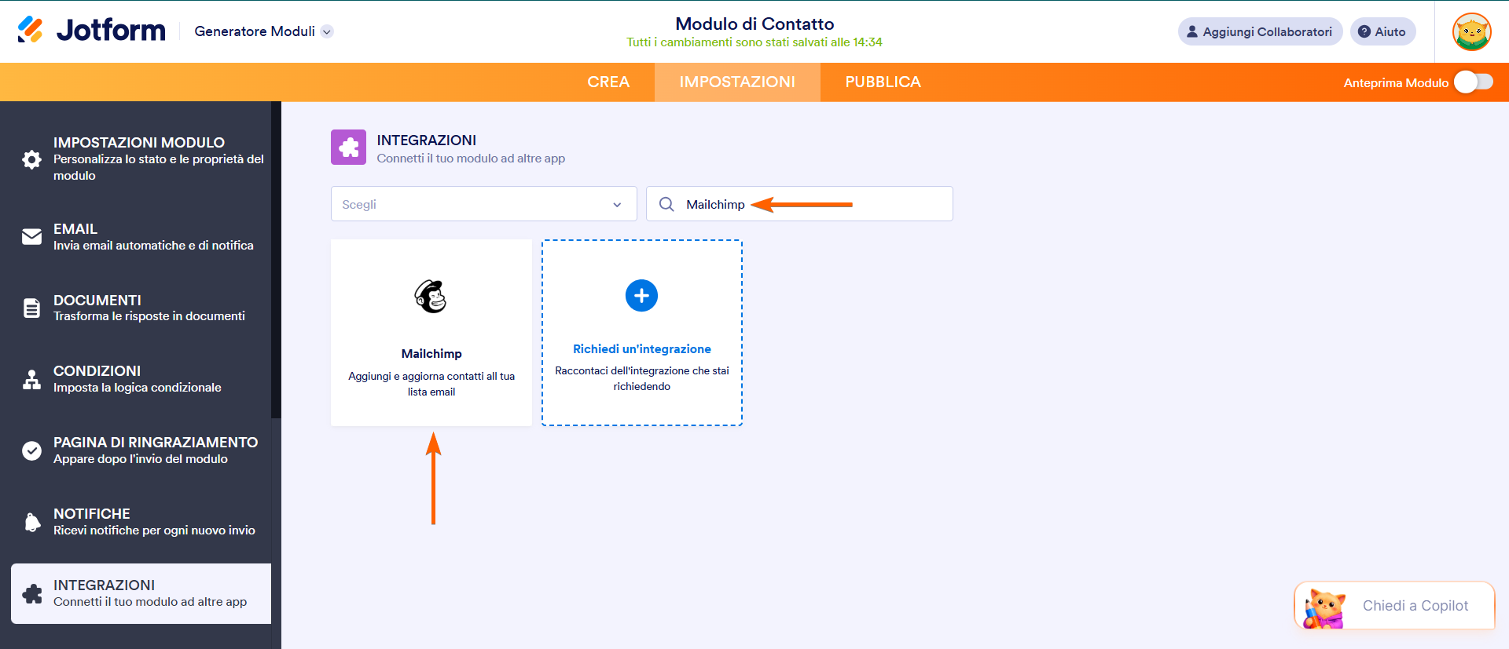Open NOTIFICHE section
Viewport: 1509px width, 649px height.
pyautogui.click(x=141, y=521)
